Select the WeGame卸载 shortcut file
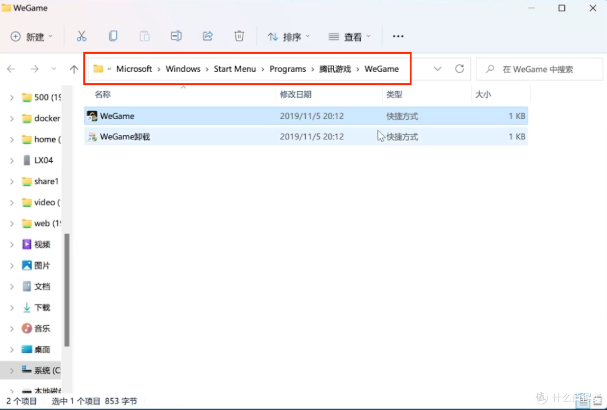This screenshot has width=607, height=410. click(x=306, y=136)
